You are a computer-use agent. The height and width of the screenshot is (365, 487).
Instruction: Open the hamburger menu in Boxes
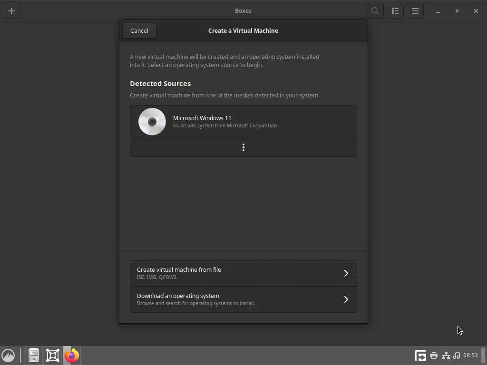(x=415, y=11)
